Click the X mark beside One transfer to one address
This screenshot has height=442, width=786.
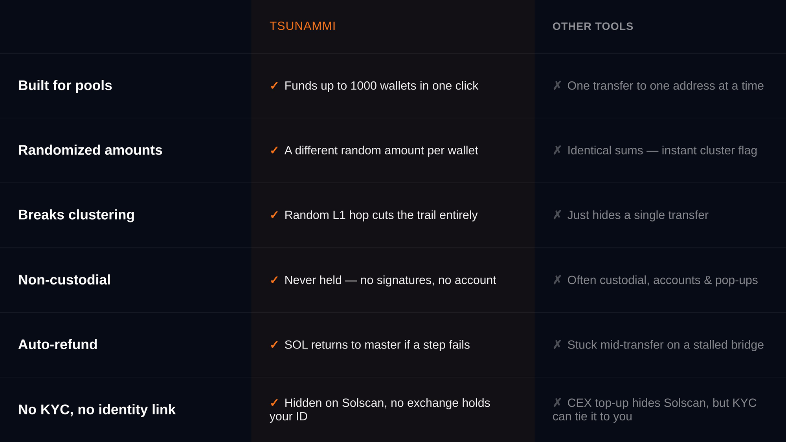click(557, 86)
